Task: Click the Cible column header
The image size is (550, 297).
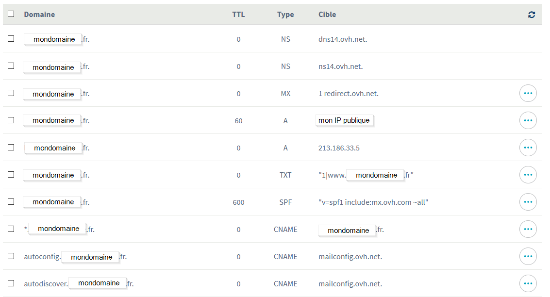Action: click(x=327, y=15)
